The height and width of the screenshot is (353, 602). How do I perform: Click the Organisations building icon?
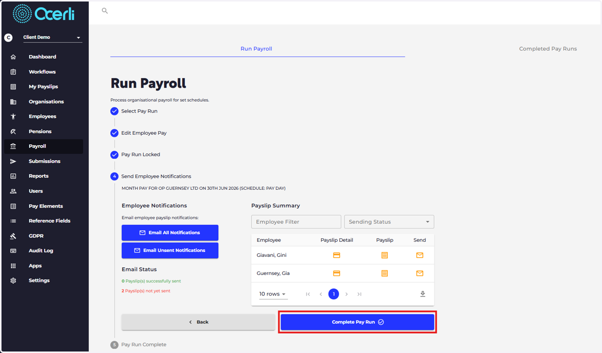click(14, 102)
